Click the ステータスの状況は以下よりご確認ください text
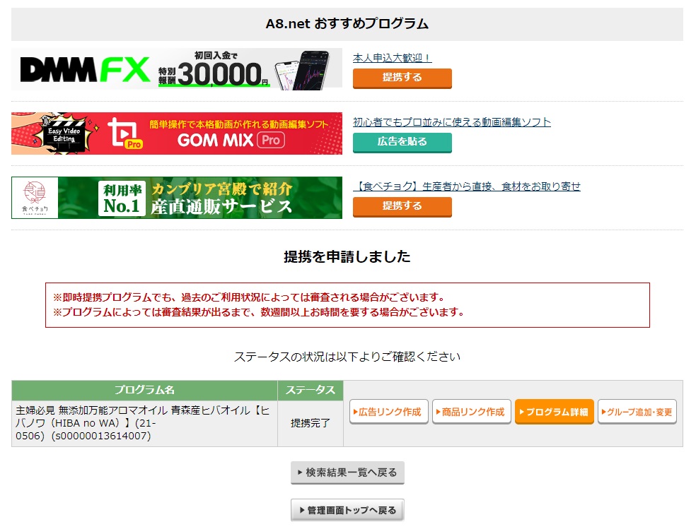Image resolution: width=696 pixels, height=529 pixels. click(347, 357)
